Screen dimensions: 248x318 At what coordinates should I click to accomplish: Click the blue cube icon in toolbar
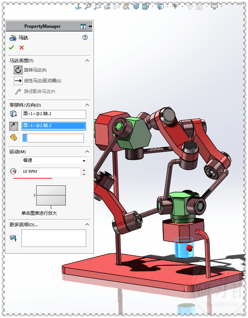click(136, 7)
